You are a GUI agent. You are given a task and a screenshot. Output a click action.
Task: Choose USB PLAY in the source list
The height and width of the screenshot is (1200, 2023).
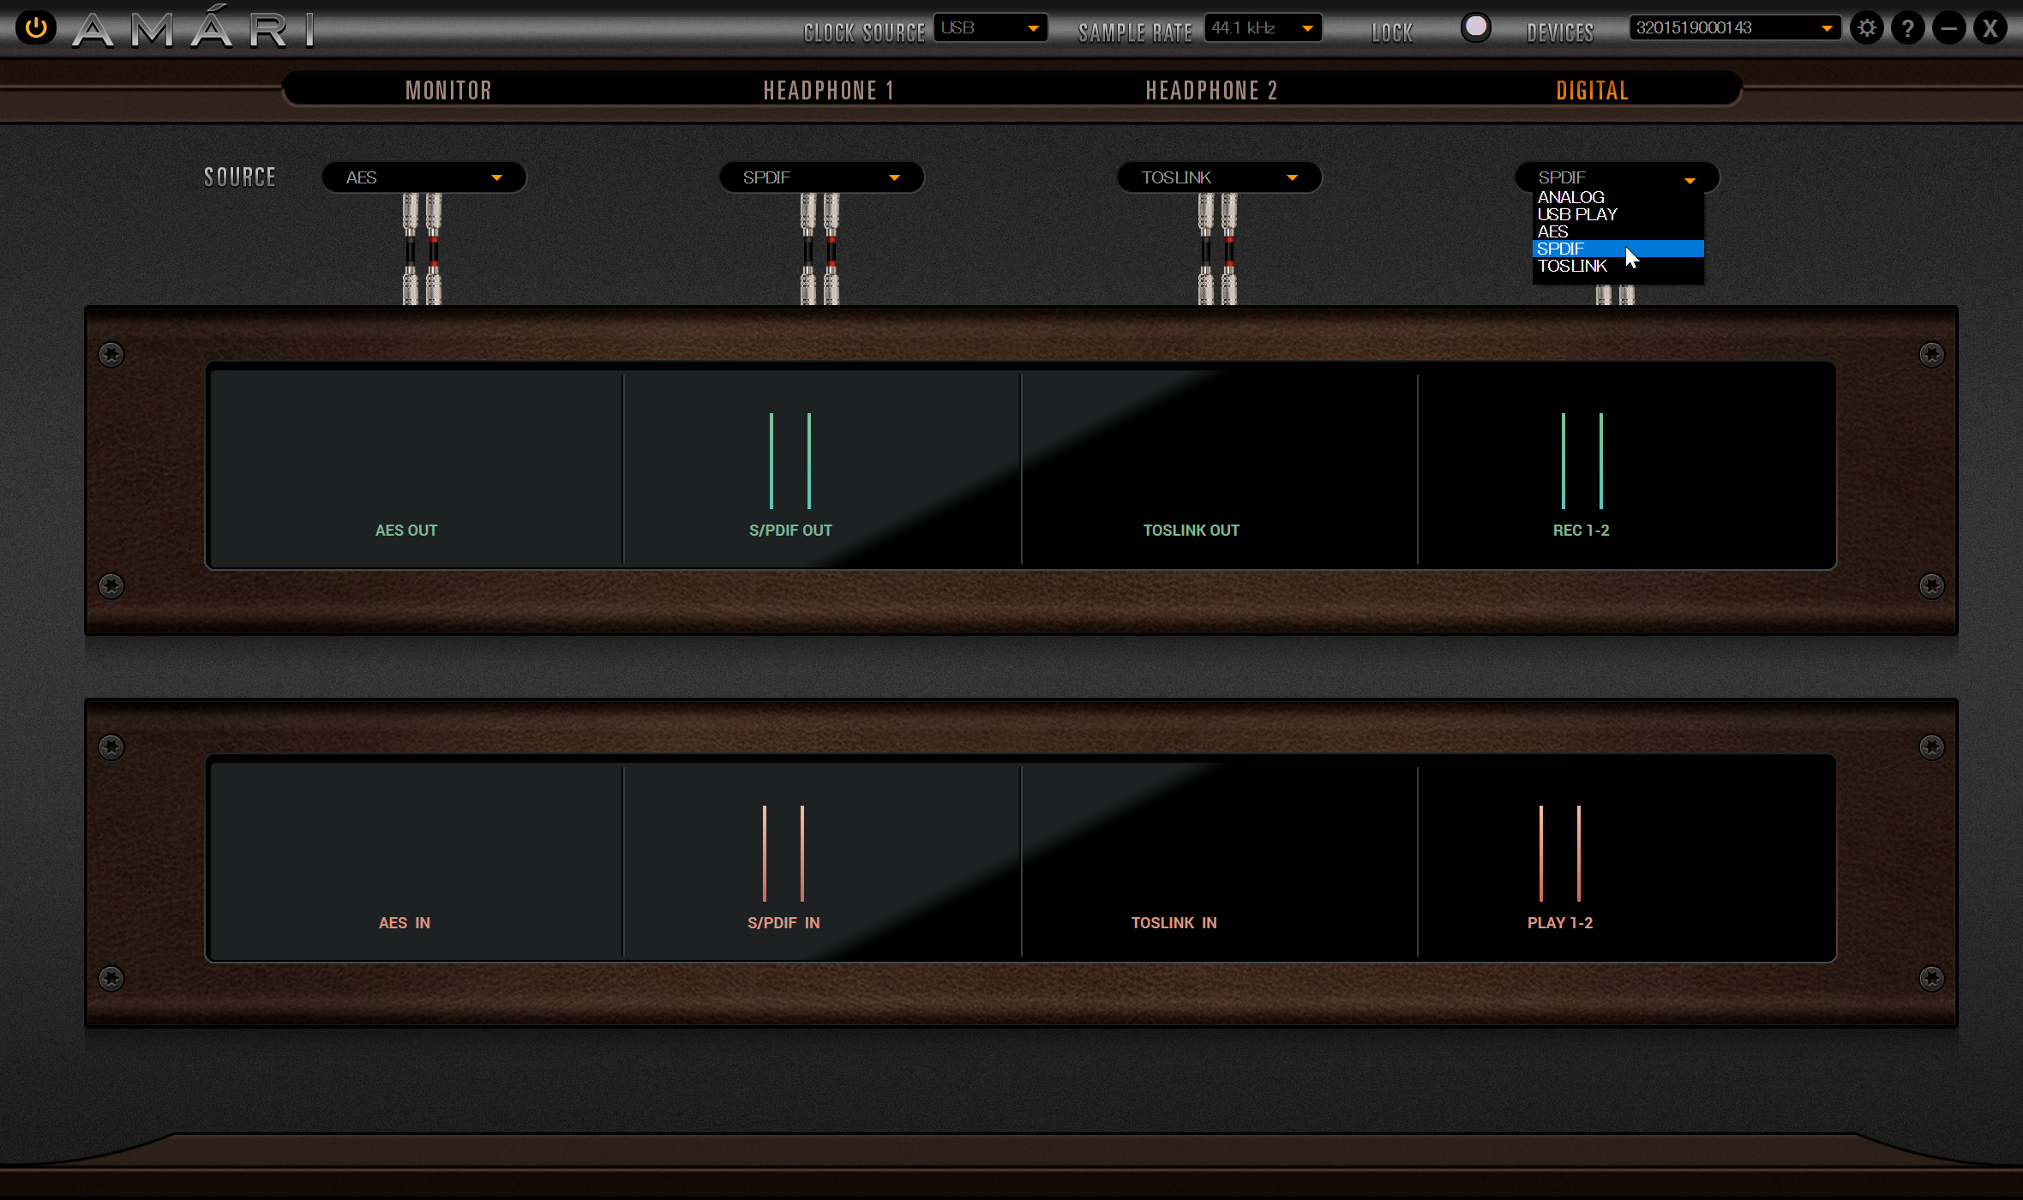tap(1617, 214)
